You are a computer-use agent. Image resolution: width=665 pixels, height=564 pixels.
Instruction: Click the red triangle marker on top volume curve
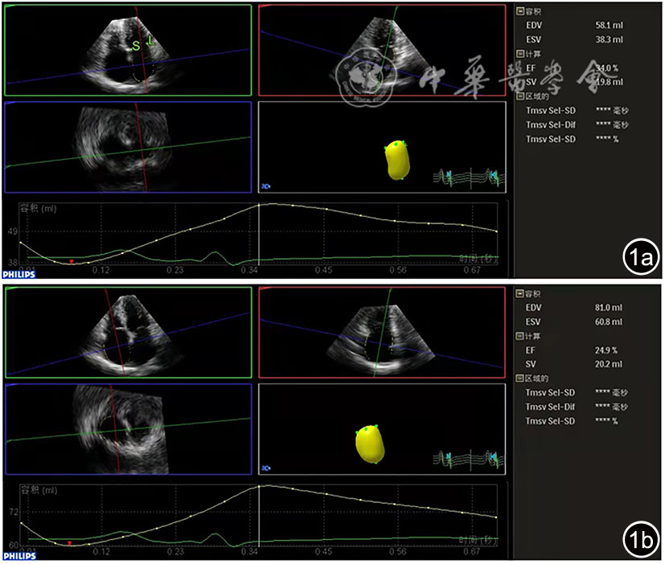[x=71, y=262]
